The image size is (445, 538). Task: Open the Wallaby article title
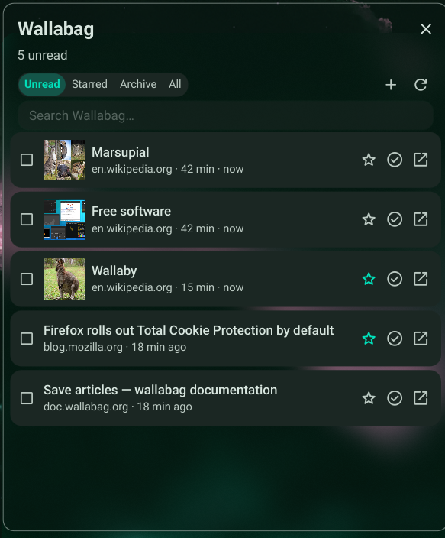click(x=114, y=271)
